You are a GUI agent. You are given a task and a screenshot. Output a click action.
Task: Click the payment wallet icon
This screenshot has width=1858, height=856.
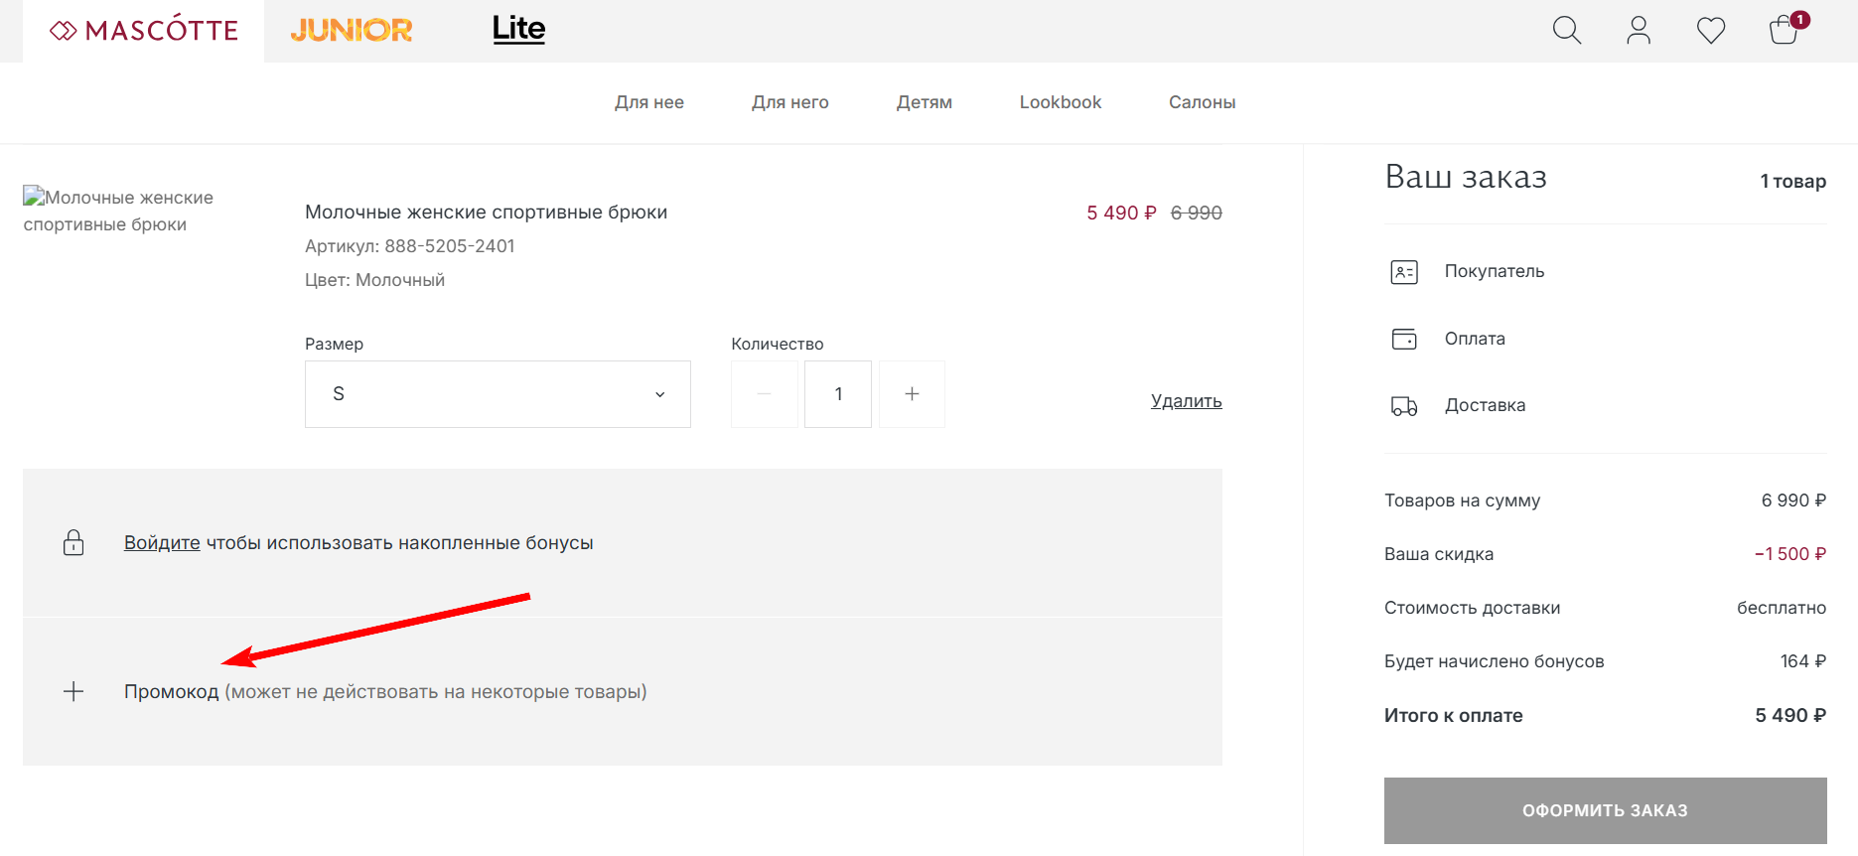pos(1404,339)
